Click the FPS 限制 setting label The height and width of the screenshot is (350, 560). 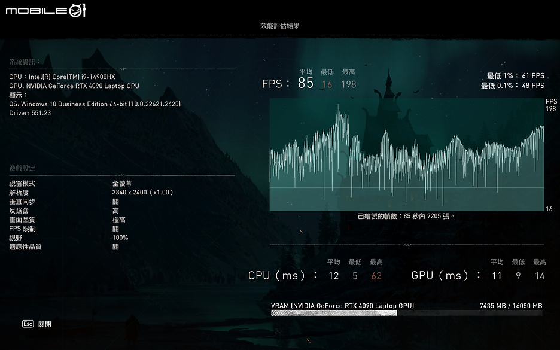(22, 229)
